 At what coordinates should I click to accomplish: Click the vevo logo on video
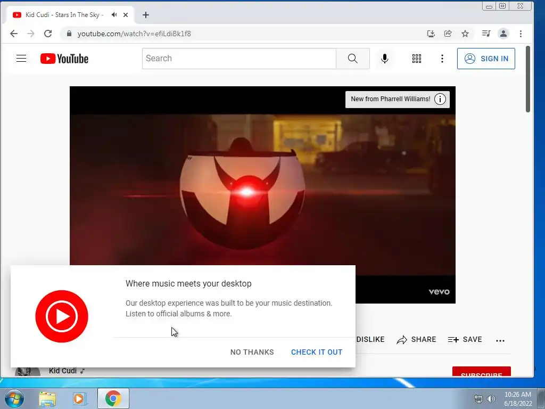(439, 292)
